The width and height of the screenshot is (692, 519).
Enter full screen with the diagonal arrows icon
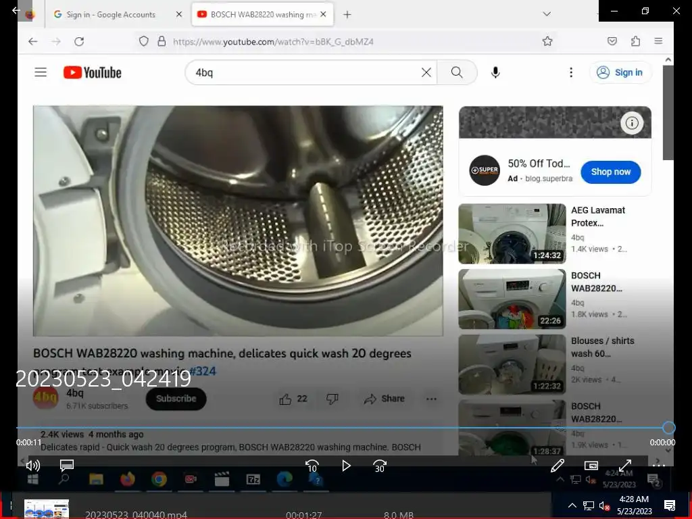[625, 465]
